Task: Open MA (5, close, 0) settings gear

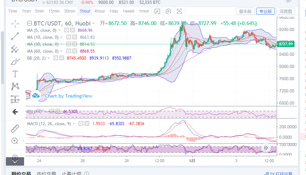Action: pyautogui.click(x=67, y=30)
